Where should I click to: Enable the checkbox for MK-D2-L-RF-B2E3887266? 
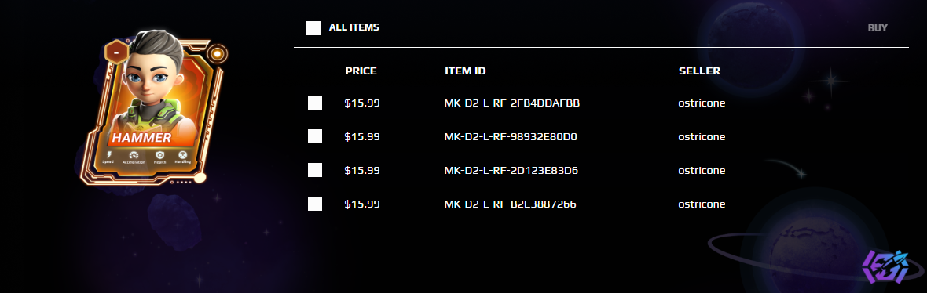(x=315, y=204)
